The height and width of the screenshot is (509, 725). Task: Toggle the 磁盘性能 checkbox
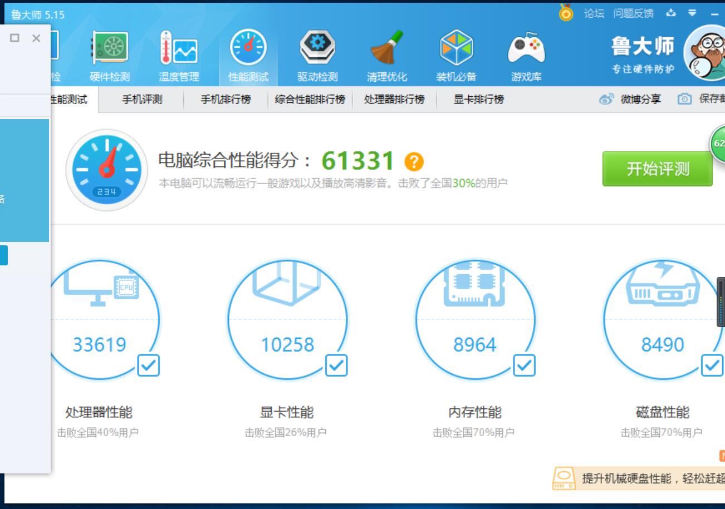[712, 365]
